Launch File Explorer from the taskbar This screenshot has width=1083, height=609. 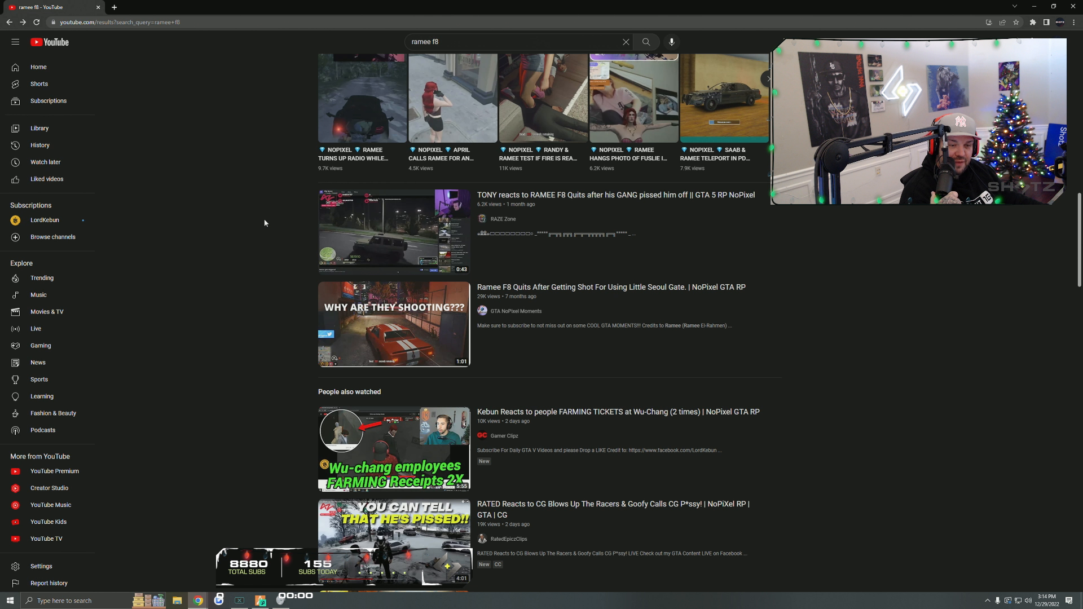177,600
